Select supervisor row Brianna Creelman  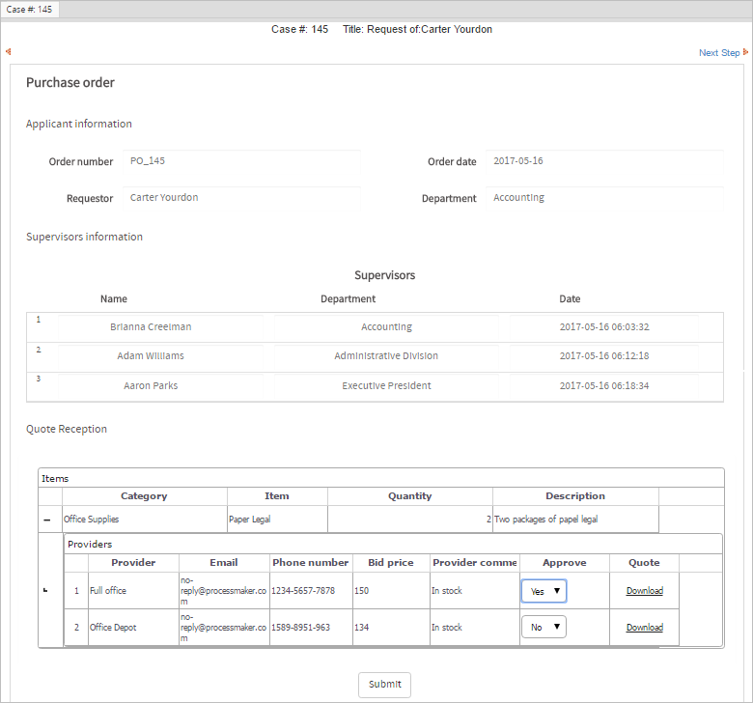pos(151,327)
